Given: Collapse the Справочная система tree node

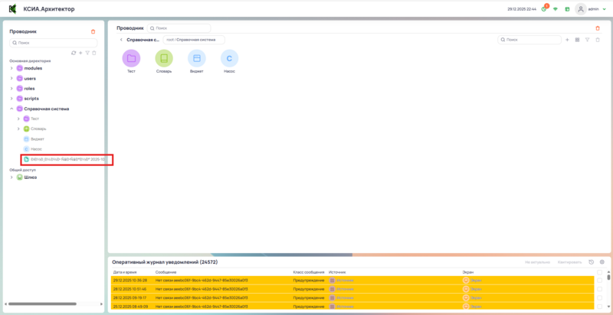Looking at the screenshot, I should (x=11, y=109).
